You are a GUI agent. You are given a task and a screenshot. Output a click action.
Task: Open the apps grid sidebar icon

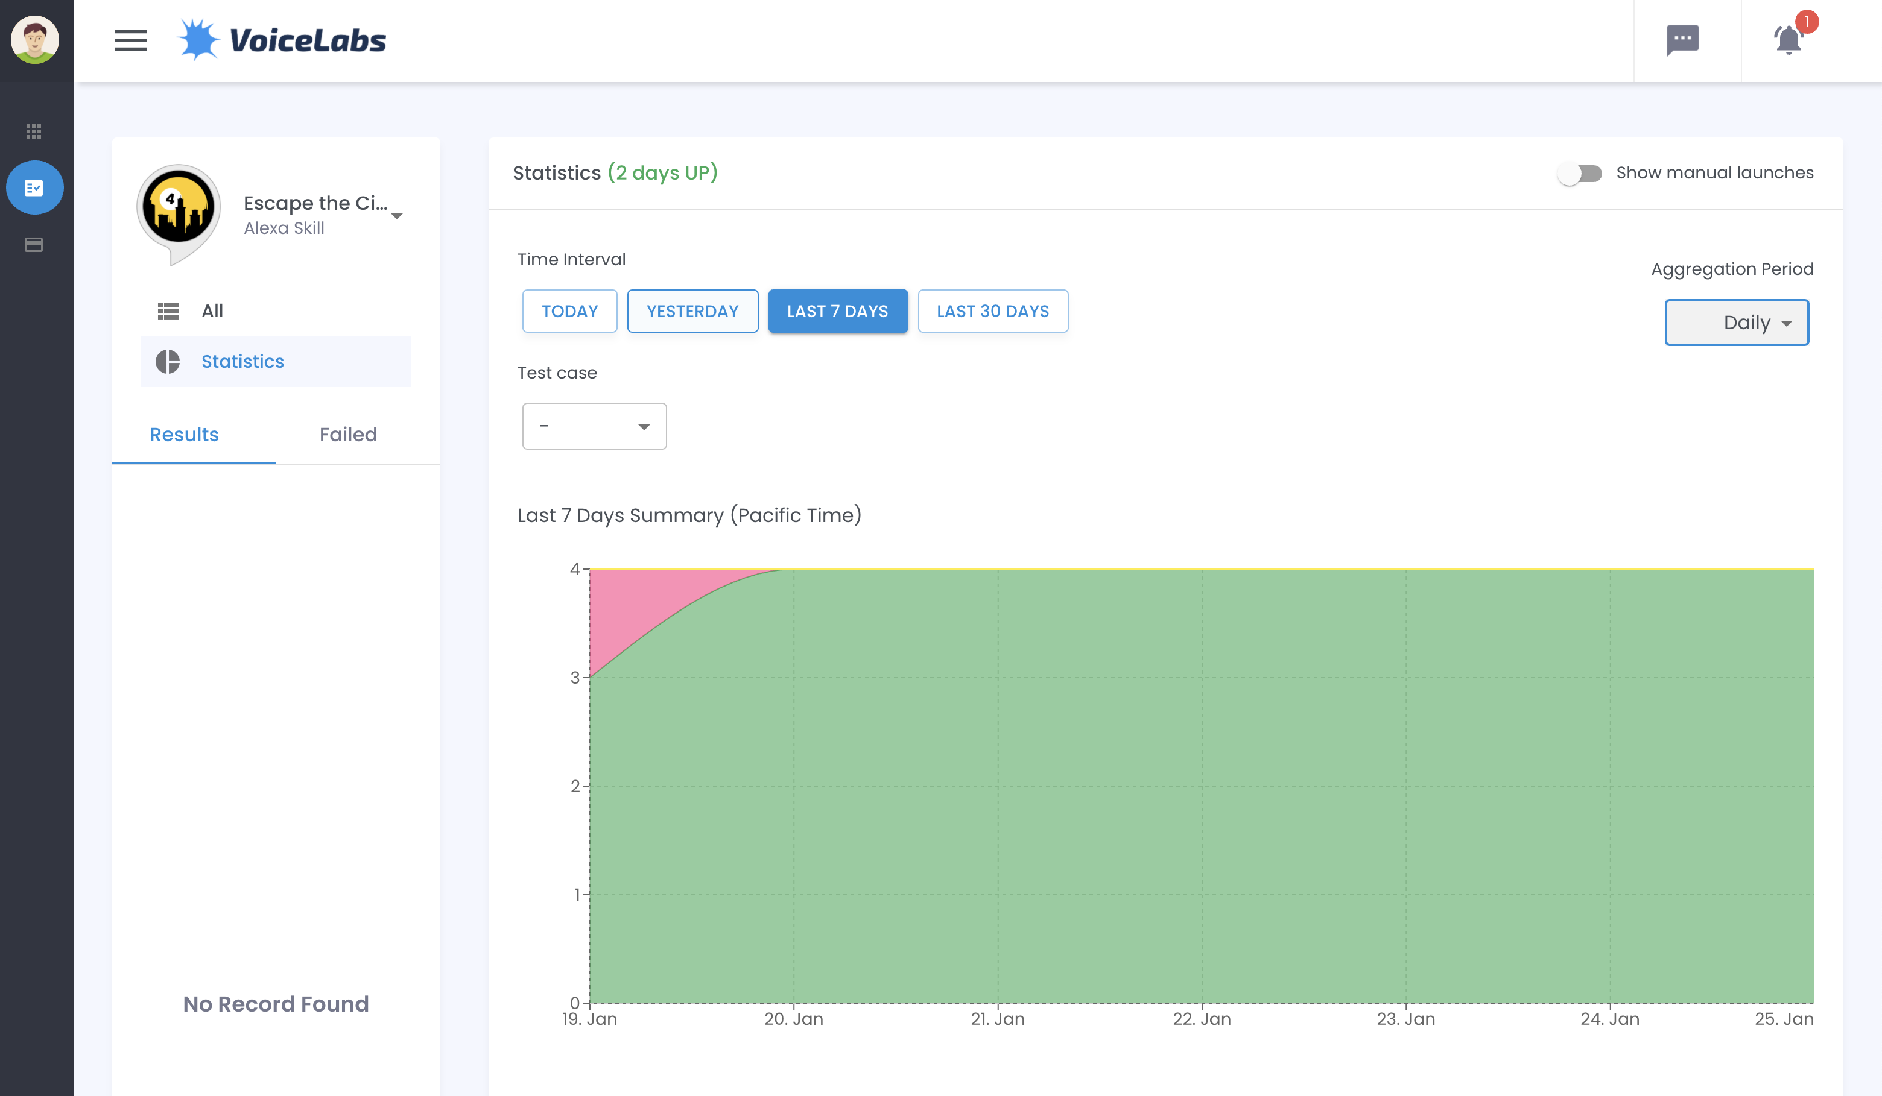click(x=34, y=131)
